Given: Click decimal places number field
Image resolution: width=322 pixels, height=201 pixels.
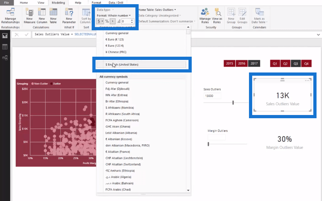Looking at the screenshot, I should tap(126, 21).
